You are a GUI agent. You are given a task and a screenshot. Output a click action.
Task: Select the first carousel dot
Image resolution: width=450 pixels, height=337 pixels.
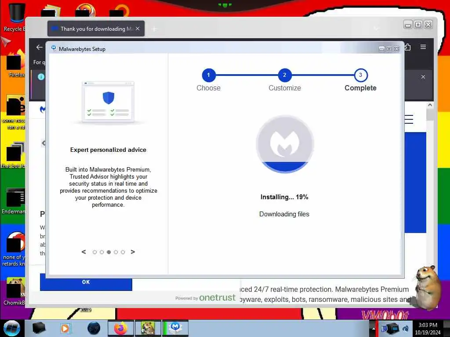click(x=95, y=252)
